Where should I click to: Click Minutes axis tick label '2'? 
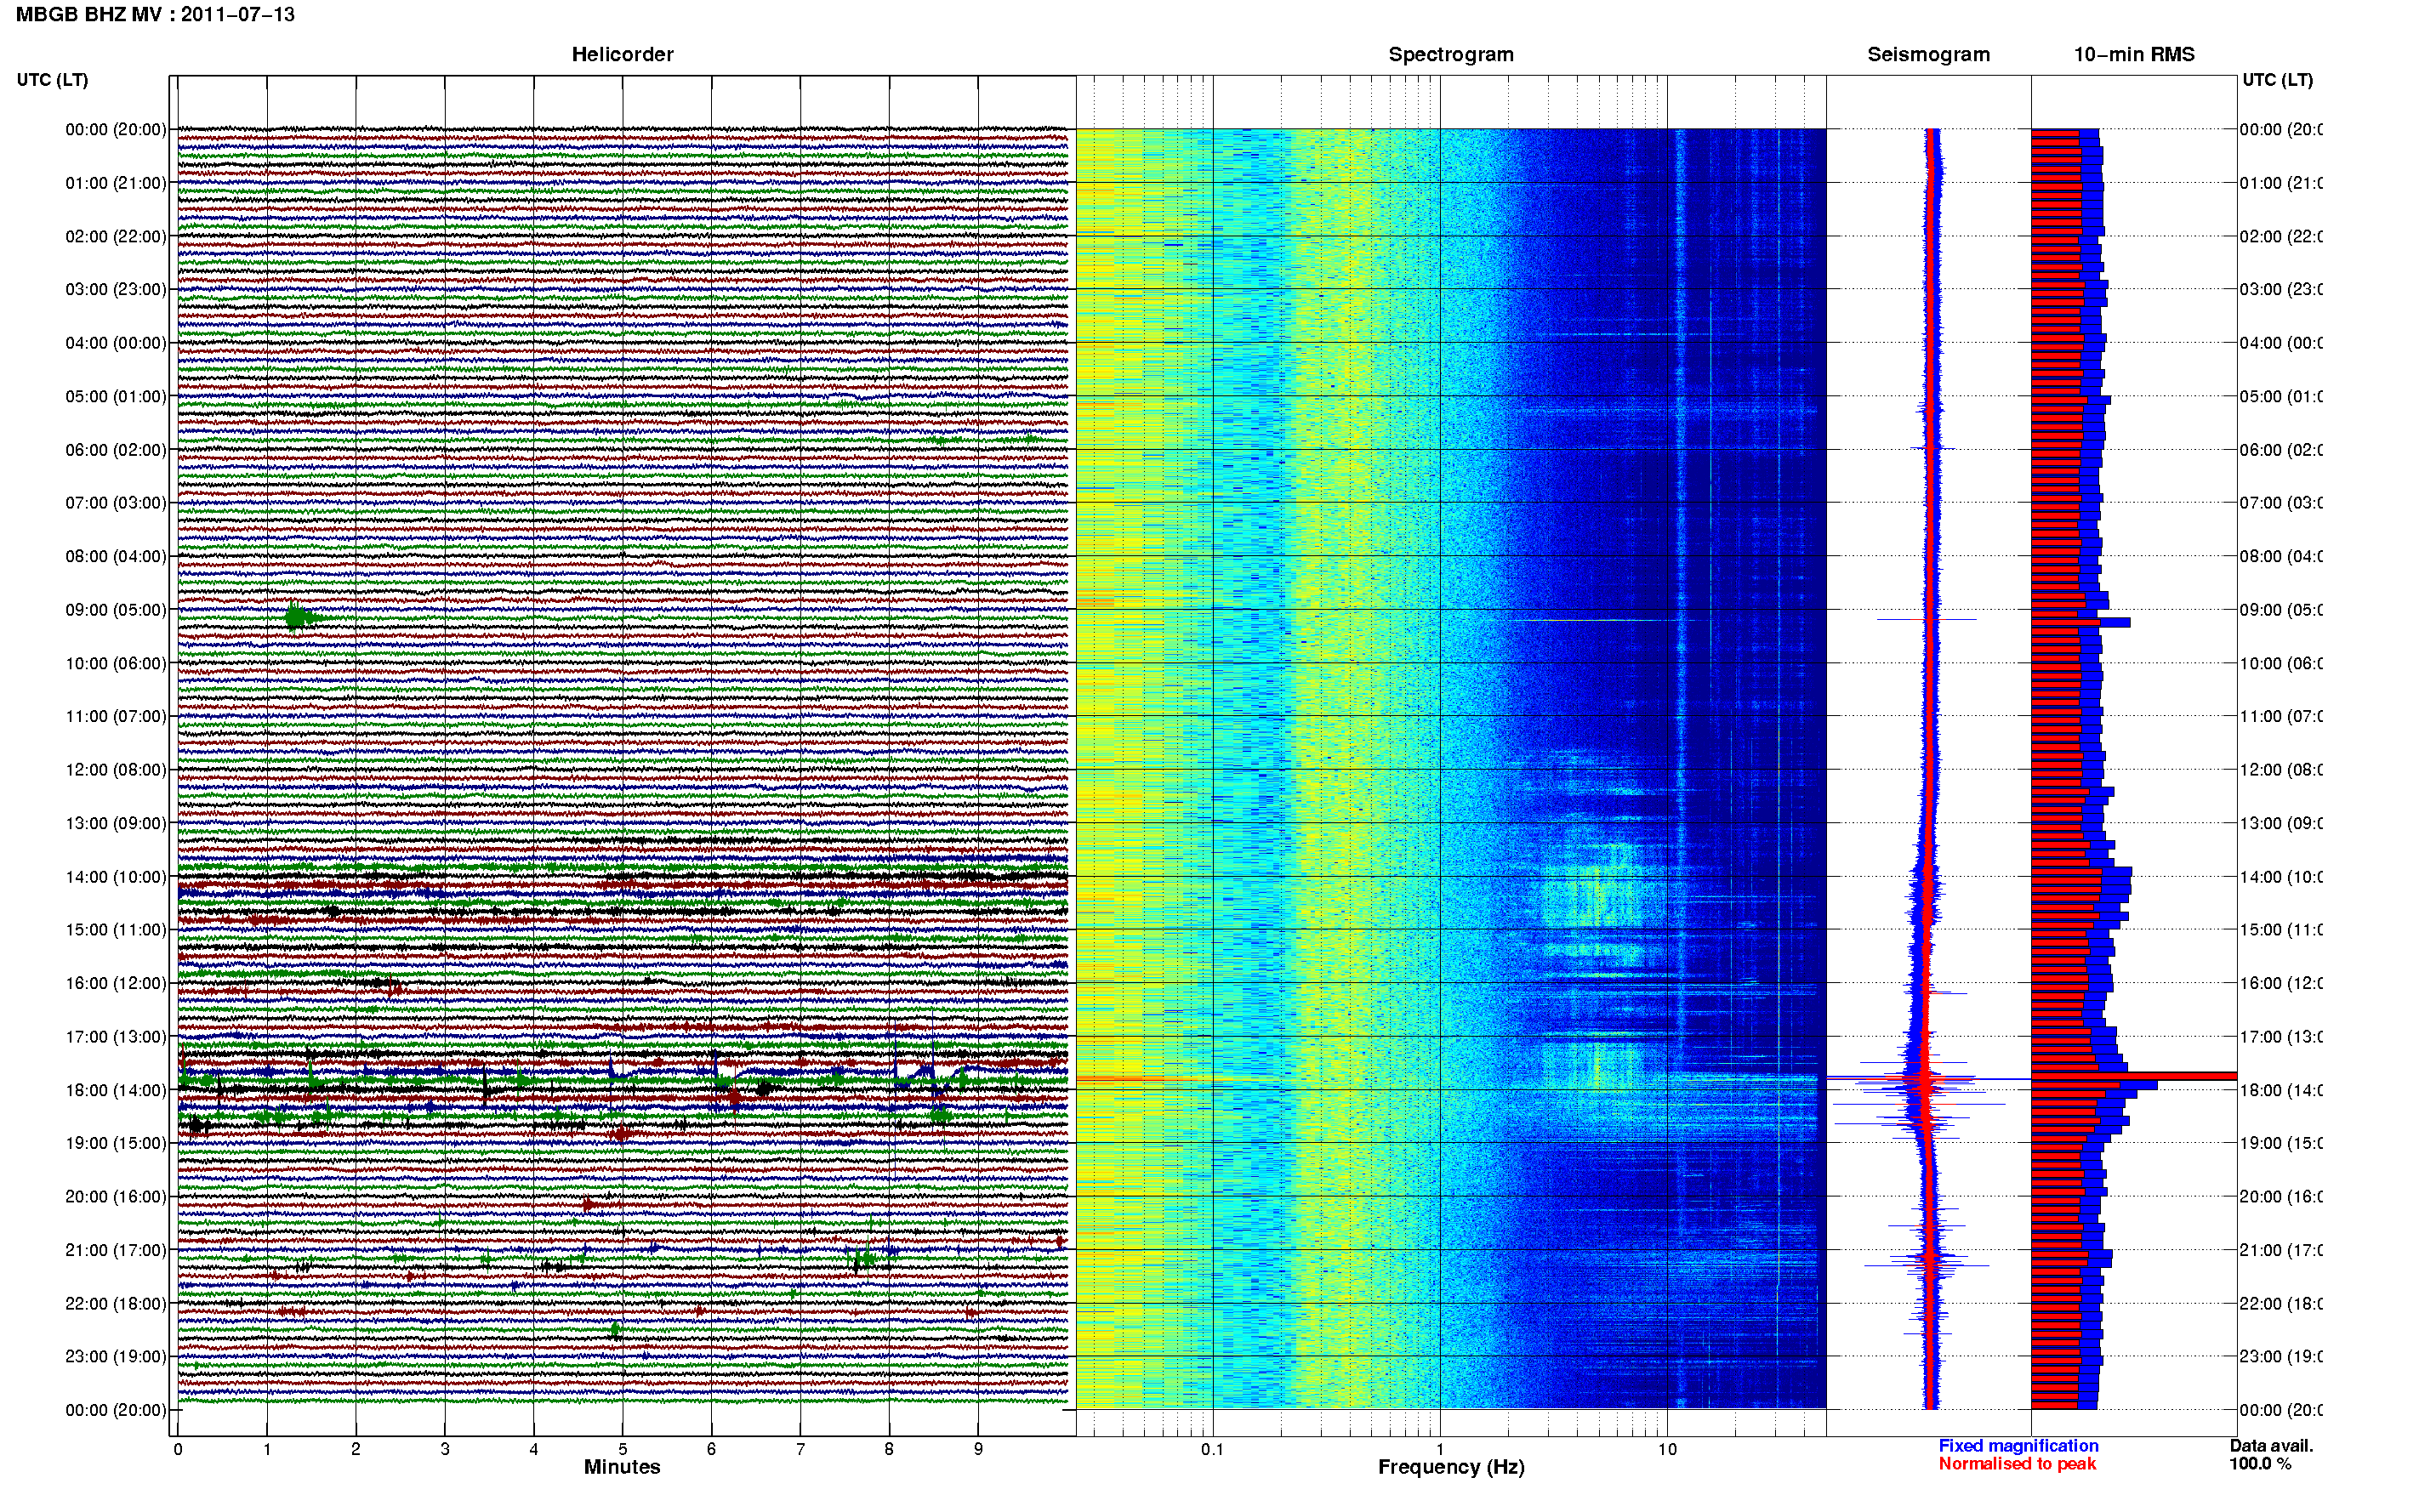356,1449
